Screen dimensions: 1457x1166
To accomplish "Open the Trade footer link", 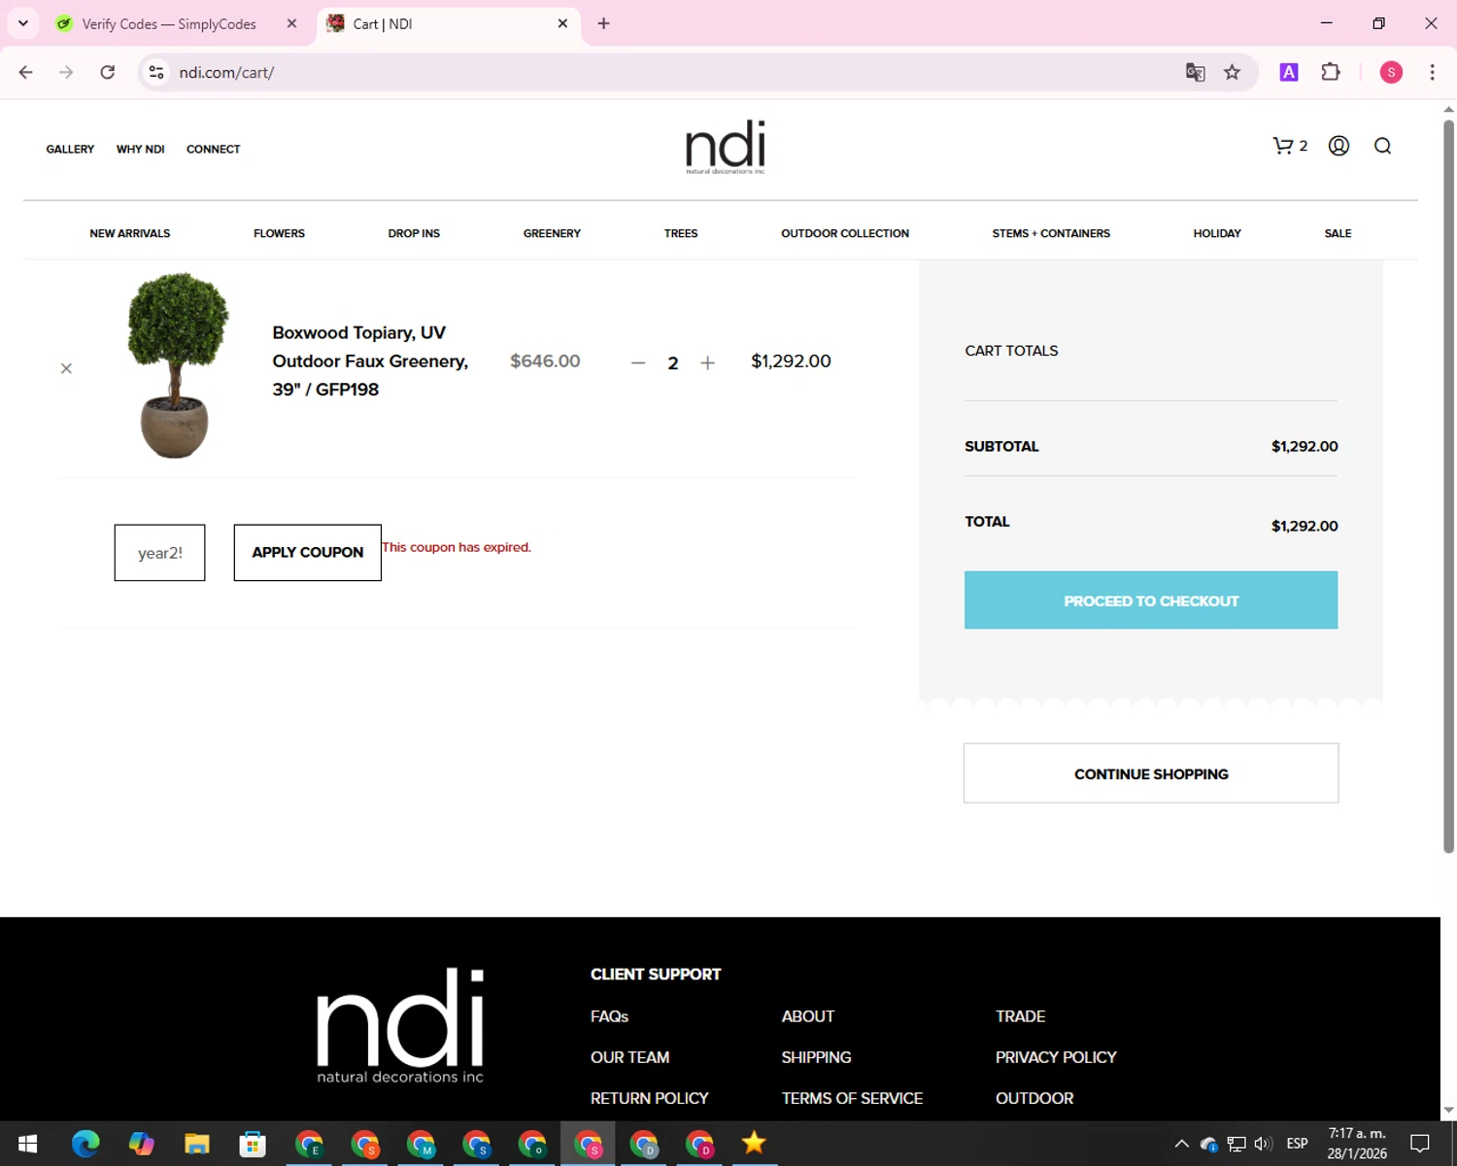I will click(x=1020, y=1016).
